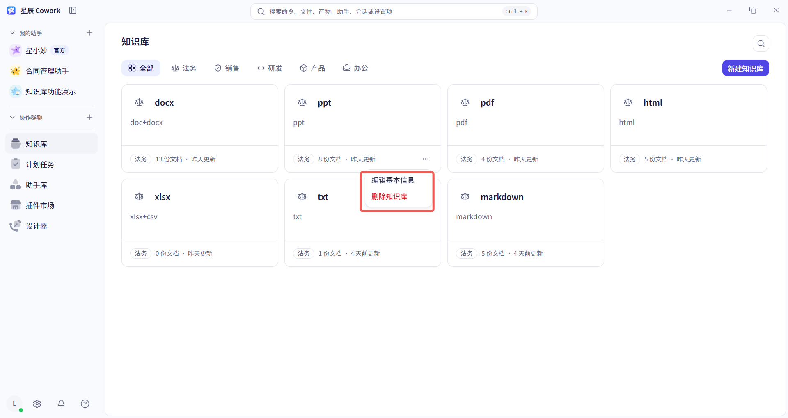Open notifications bell

61,404
